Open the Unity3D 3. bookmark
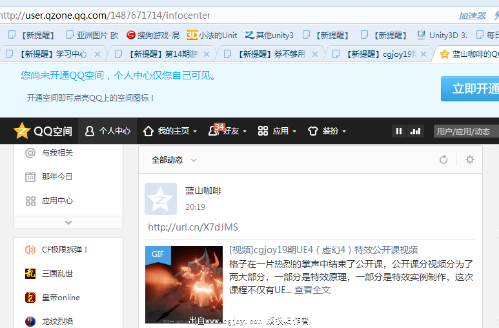This screenshot has height=328, width=499. coord(442,35)
